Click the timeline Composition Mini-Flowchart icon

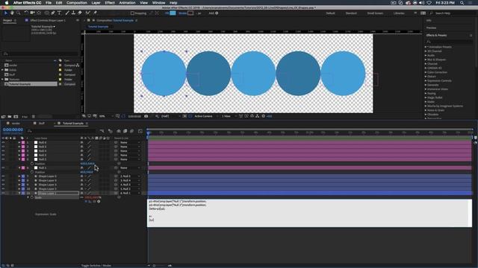click(x=102, y=131)
